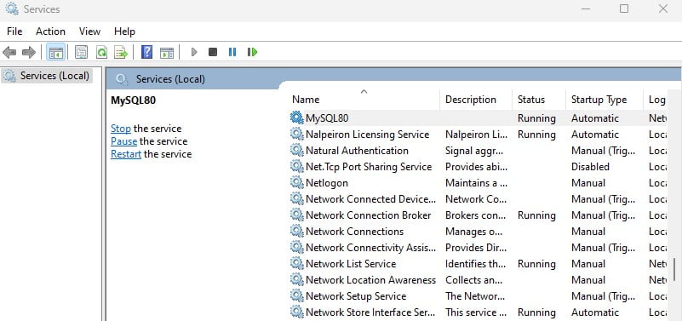Open the Help menu
The height and width of the screenshot is (321, 682).
coord(124,32)
